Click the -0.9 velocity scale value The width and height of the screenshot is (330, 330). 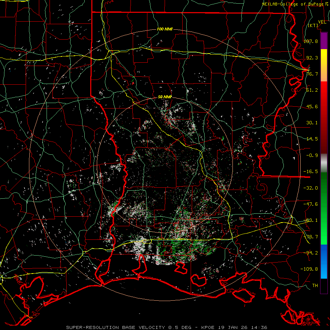pyautogui.click(x=312, y=155)
